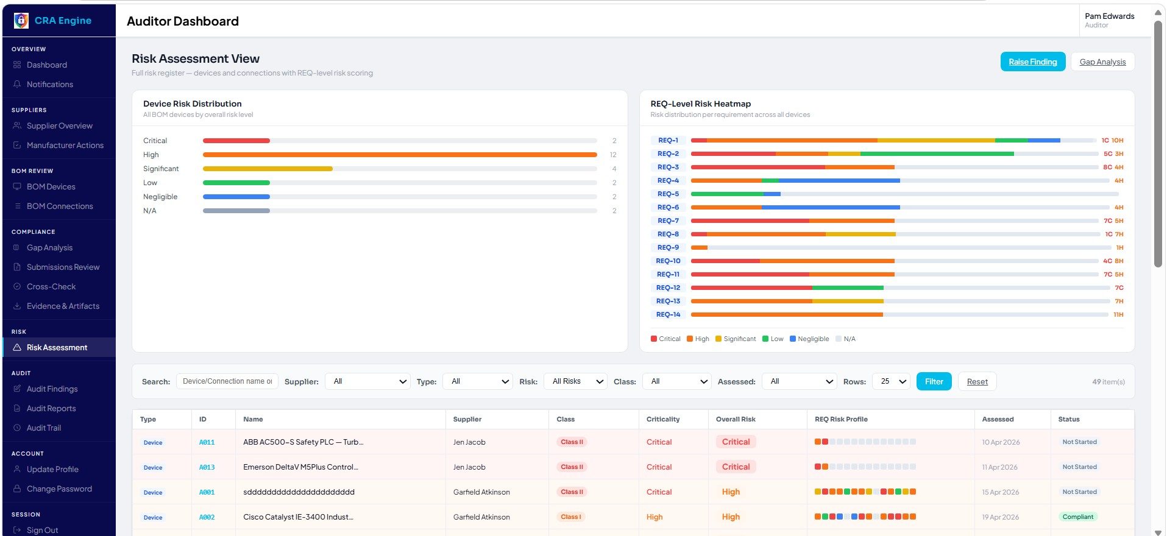1167x536 pixels.
Task: Open device ID A013 link
Action: click(x=207, y=467)
